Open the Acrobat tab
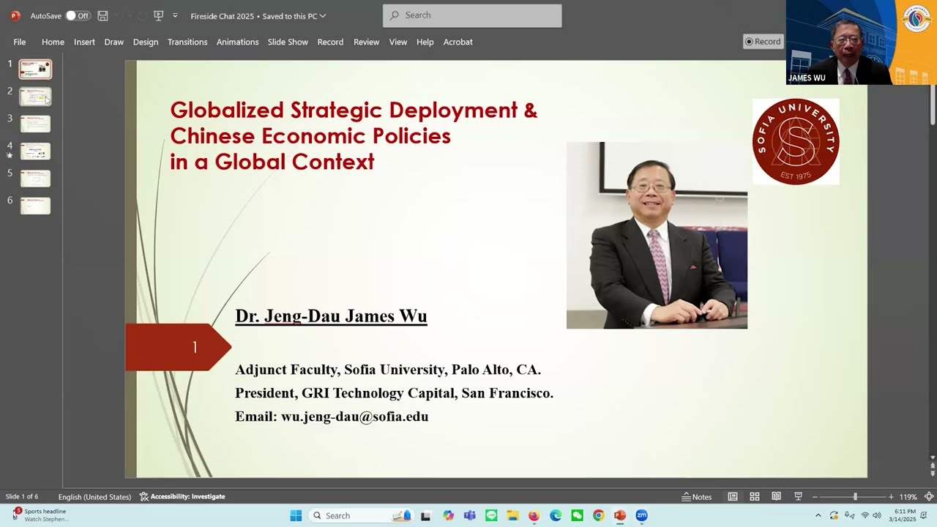The width and height of the screenshot is (937, 527). tap(458, 42)
